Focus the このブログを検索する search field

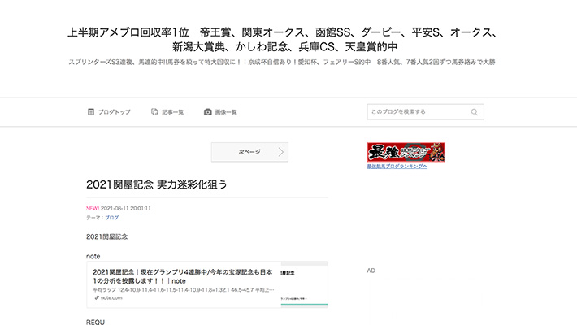click(x=418, y=112)
